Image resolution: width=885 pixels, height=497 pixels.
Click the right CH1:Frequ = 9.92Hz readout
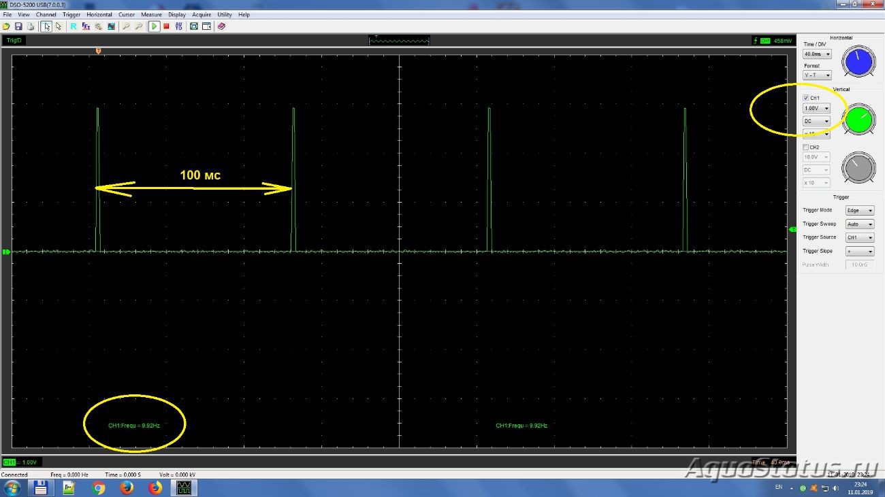[x=521, y=426]
